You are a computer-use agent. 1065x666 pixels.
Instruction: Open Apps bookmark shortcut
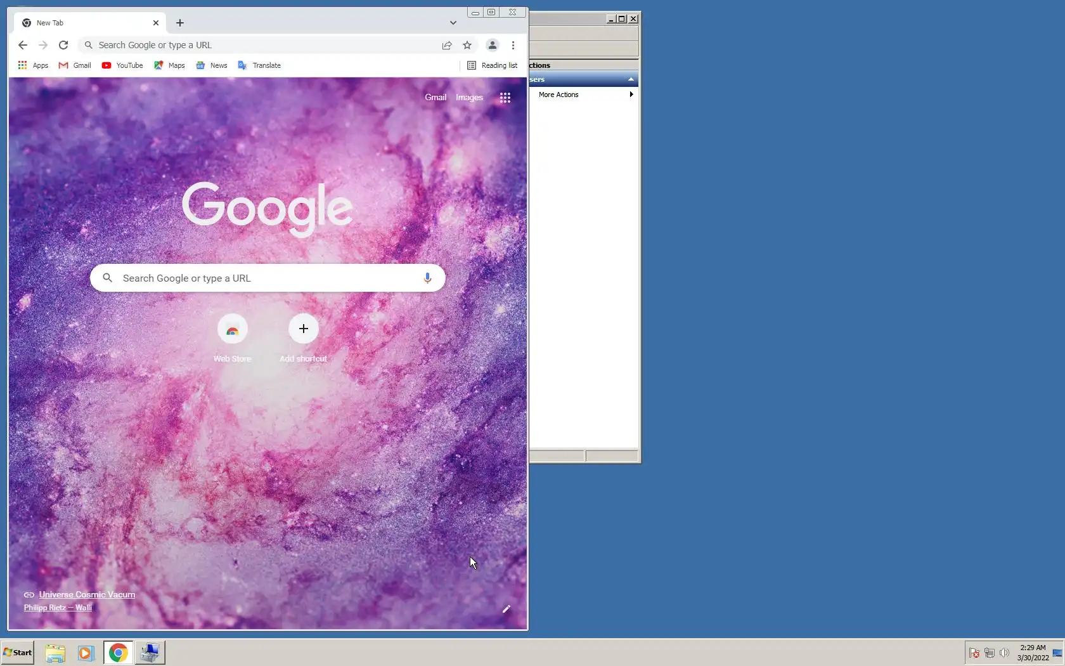point(33,65)
